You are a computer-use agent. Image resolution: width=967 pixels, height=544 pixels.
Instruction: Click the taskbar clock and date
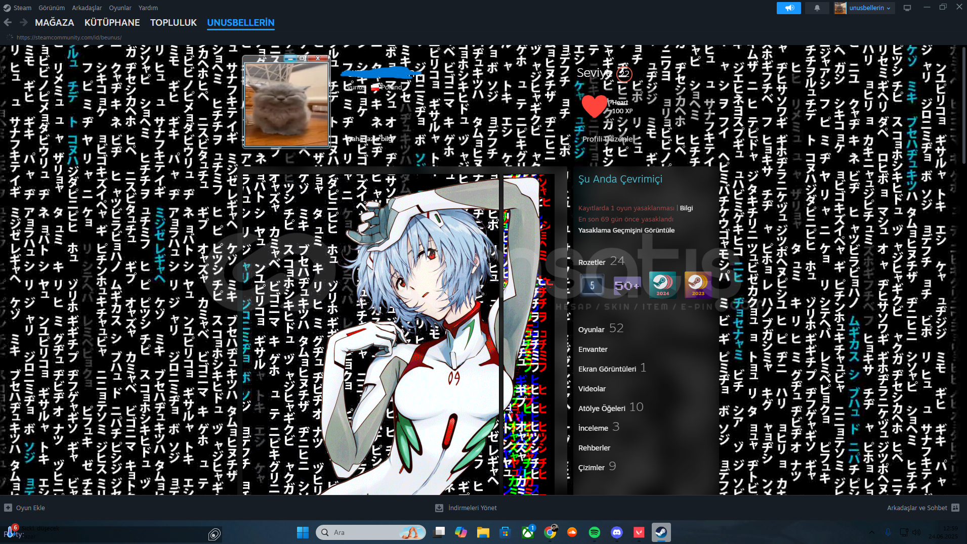943,532
